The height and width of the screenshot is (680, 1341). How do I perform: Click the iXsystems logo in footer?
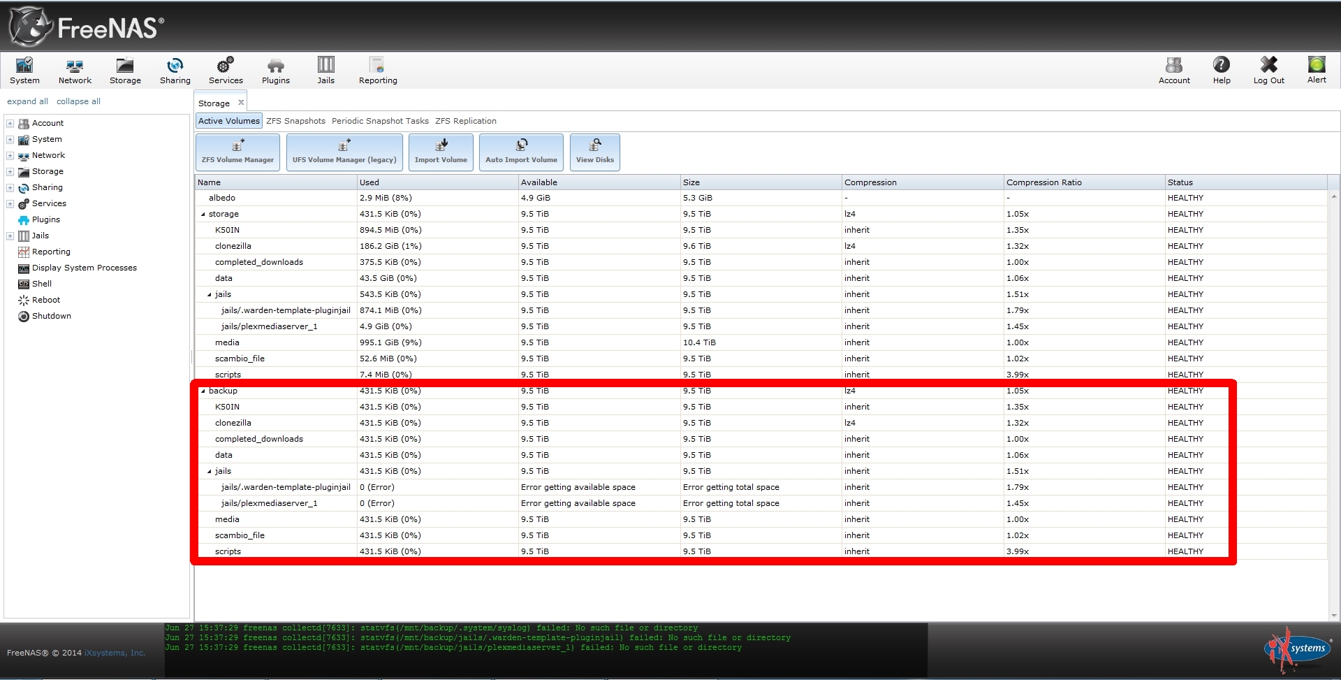tap(1298, 650)
